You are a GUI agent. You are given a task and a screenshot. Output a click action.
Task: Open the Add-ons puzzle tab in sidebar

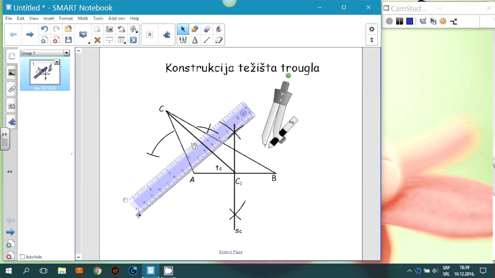12,122
